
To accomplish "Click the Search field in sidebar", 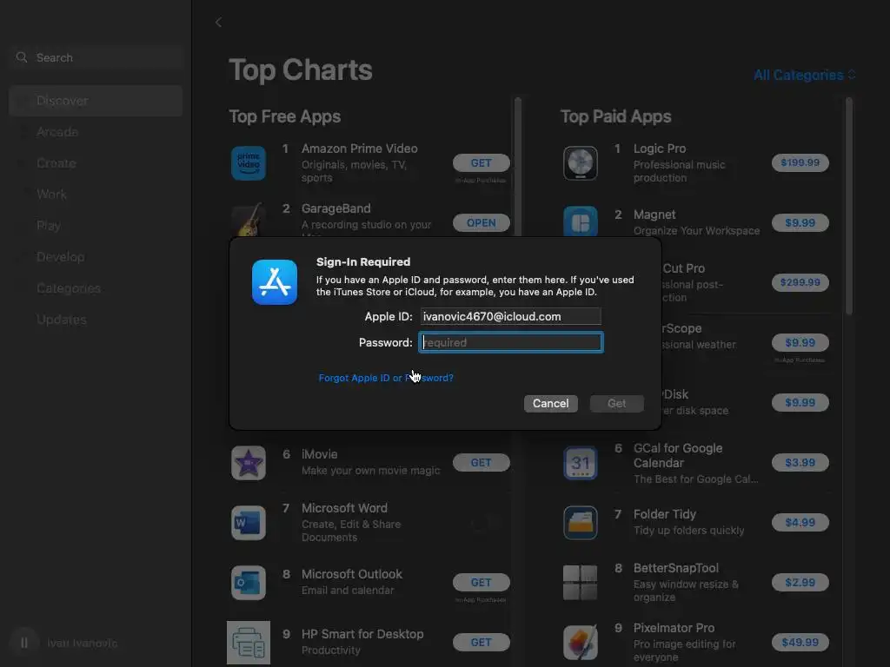I will [x=96, y=57].
